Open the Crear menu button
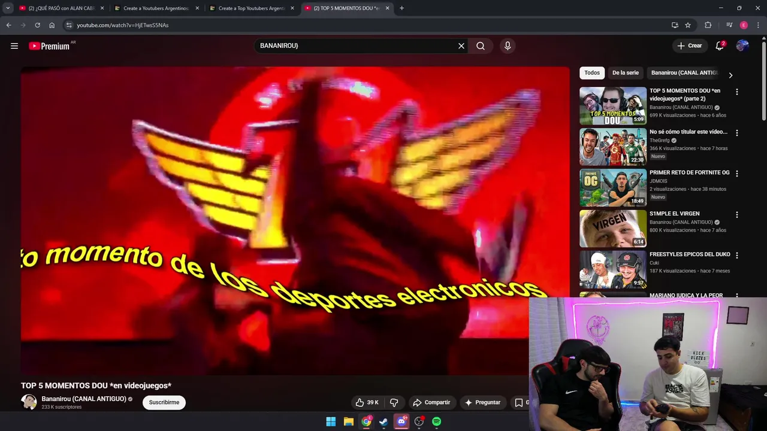The image size is (767, 431). click(x=689, y=46)
